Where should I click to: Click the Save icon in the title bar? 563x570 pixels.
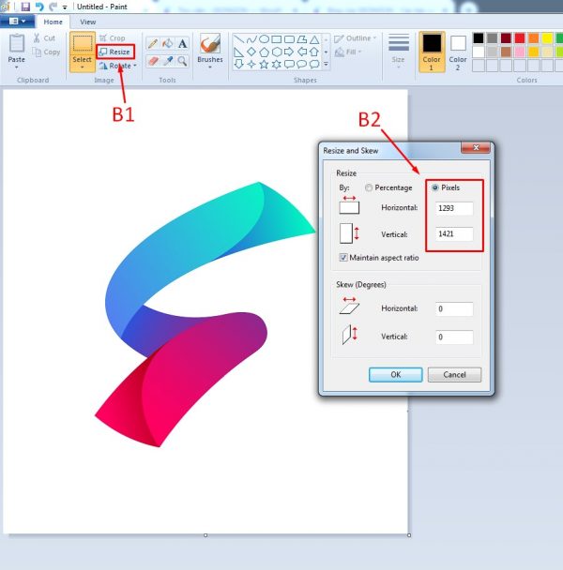[x=25, y=7]
